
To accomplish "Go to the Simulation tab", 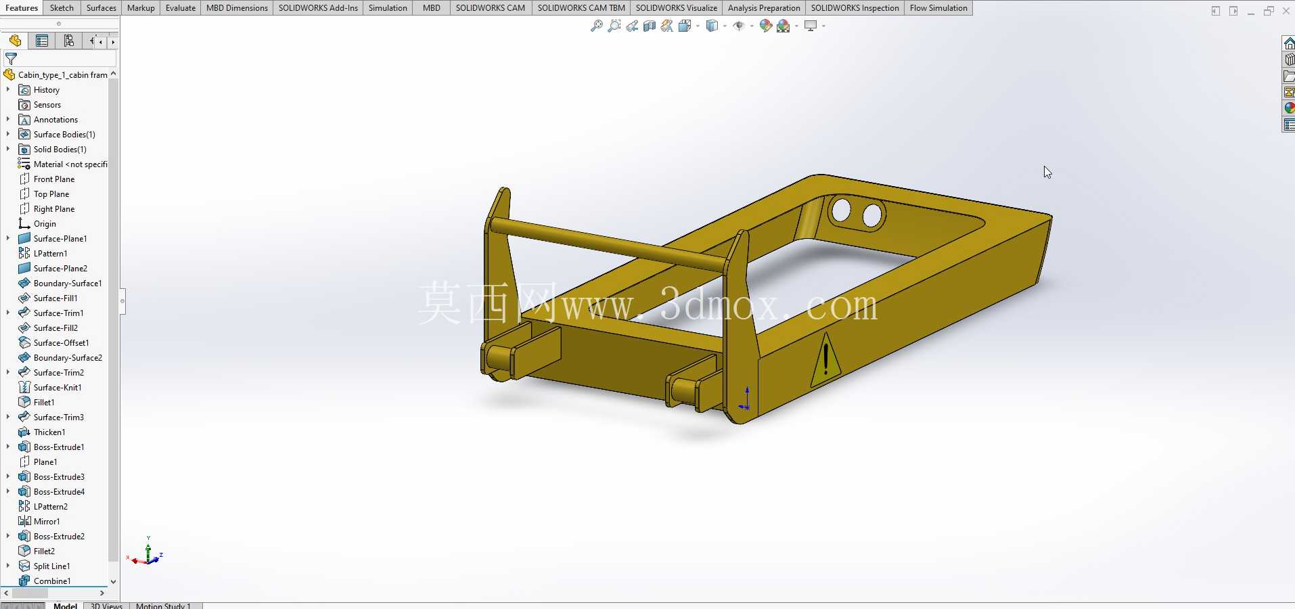I will click(x=388, y=8).
